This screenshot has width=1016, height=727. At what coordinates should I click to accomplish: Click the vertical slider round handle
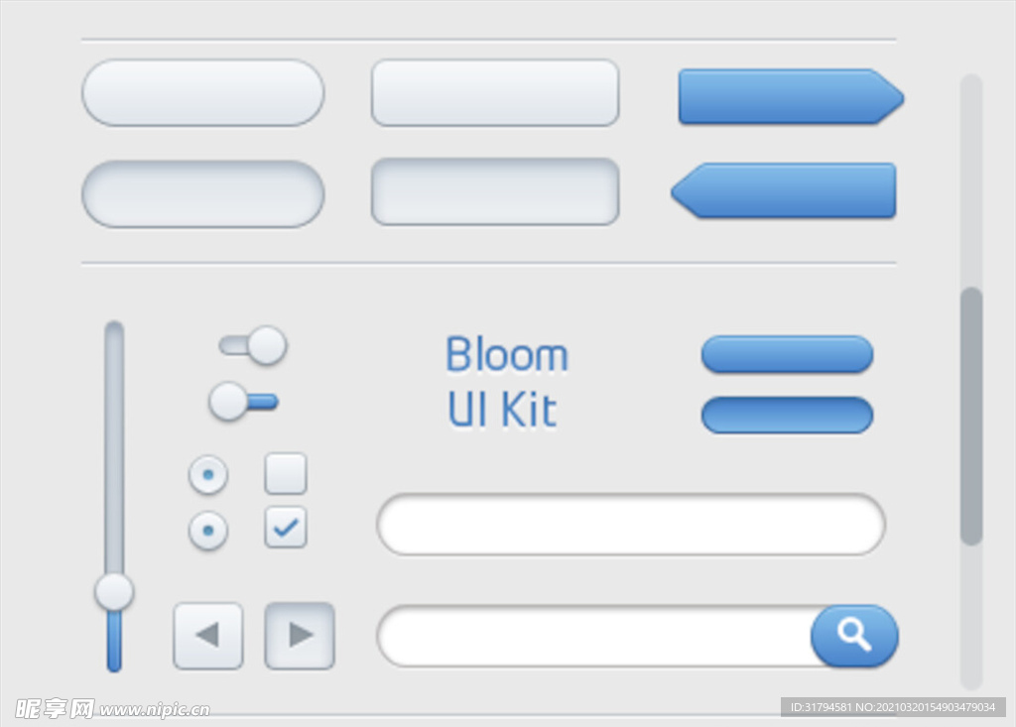[x=114, y=591]
